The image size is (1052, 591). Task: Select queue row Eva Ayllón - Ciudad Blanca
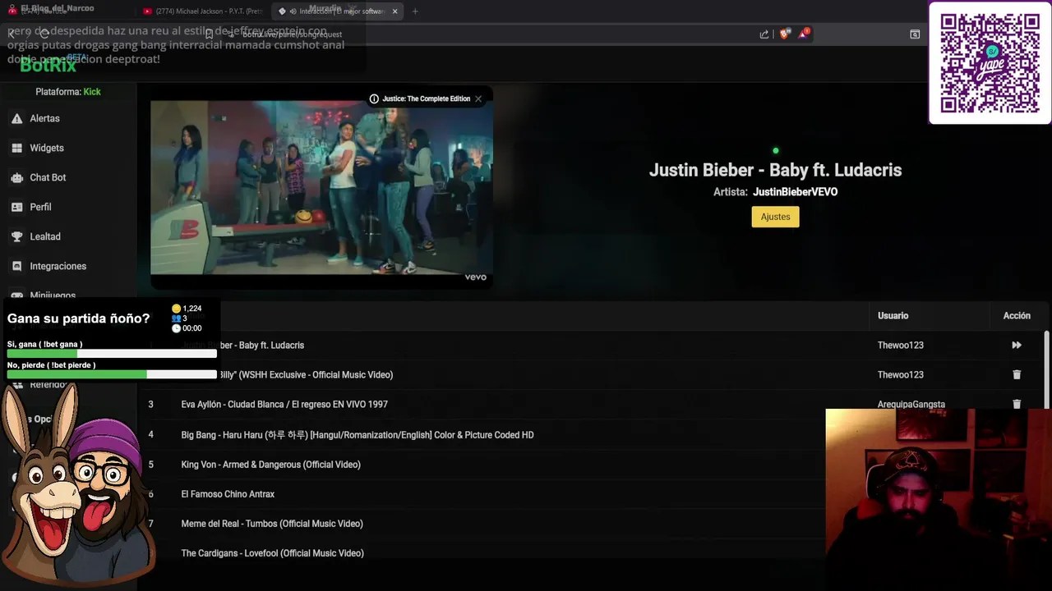[x=592, y=405]
